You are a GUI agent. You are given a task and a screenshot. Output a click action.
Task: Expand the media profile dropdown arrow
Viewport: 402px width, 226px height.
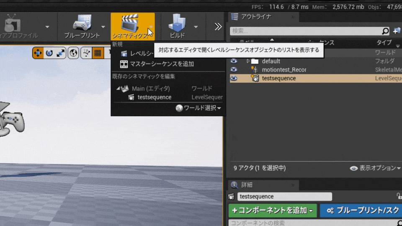pos(47,27)
